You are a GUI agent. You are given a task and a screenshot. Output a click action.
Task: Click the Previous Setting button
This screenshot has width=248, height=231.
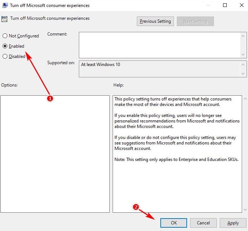pos(155,21)
